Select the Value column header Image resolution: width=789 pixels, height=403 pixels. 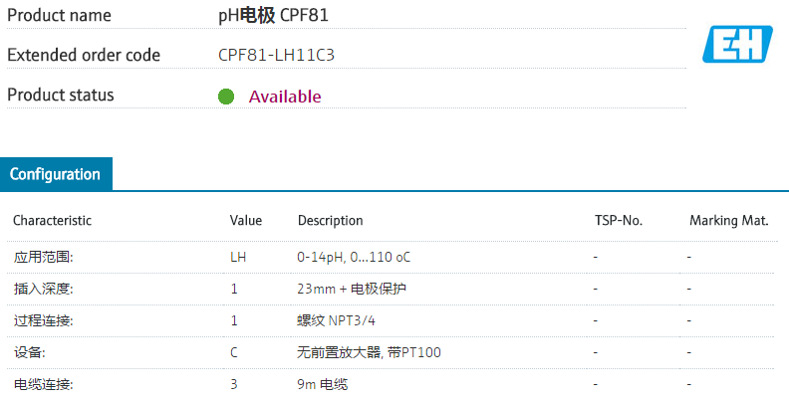(246, 220)
